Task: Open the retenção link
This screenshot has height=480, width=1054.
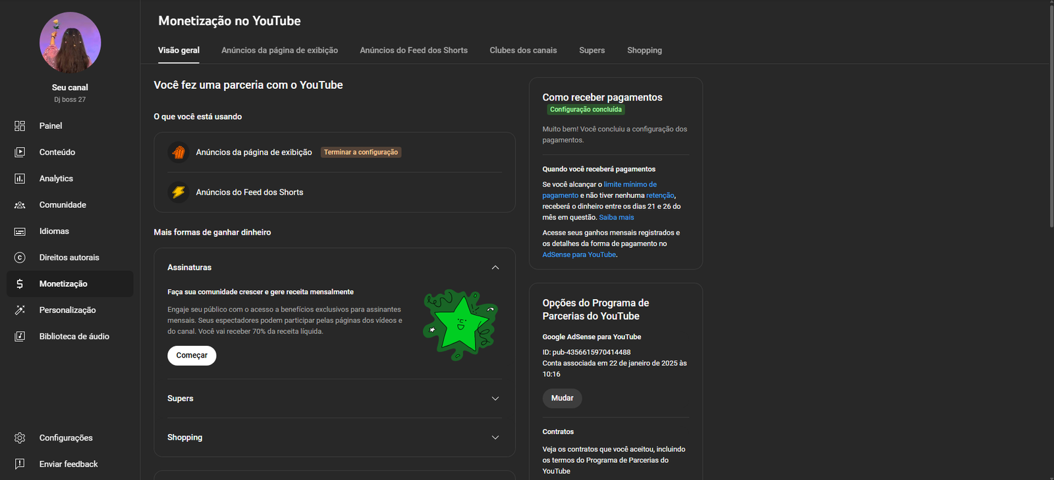Action: click(x=660, y=195)
